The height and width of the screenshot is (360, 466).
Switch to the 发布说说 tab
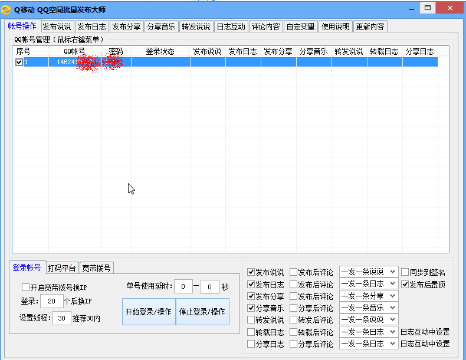point(57,27)
